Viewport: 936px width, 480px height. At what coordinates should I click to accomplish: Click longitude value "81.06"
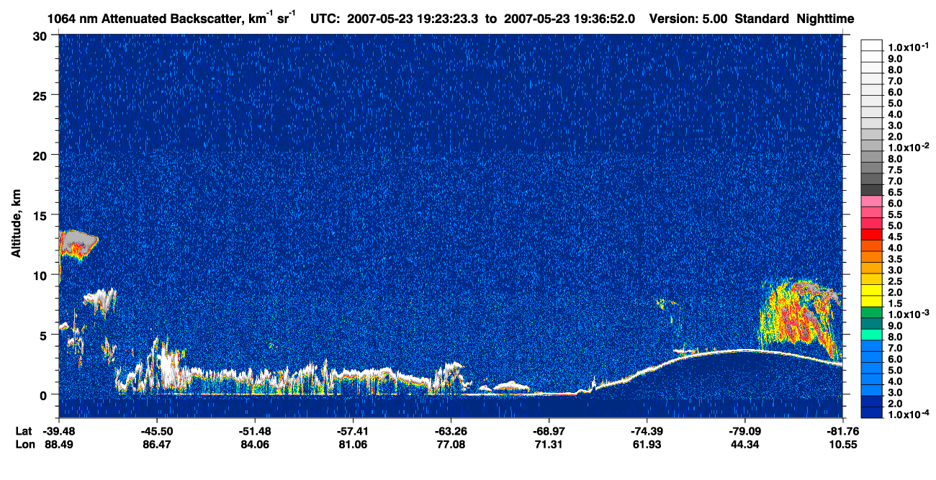click(x=353, y=444)
